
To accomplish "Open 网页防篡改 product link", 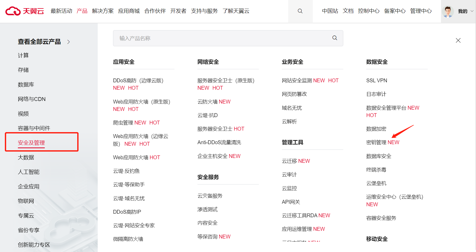I will tap(294, 94).
